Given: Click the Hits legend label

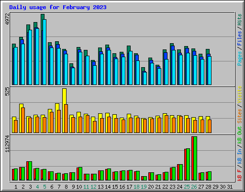Looking at the screenshot, I should click(240, 20).
